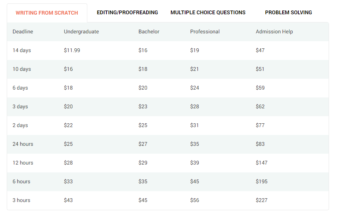Select the $47 Admission Help price

pyautogui.click(x=260, y=51)
